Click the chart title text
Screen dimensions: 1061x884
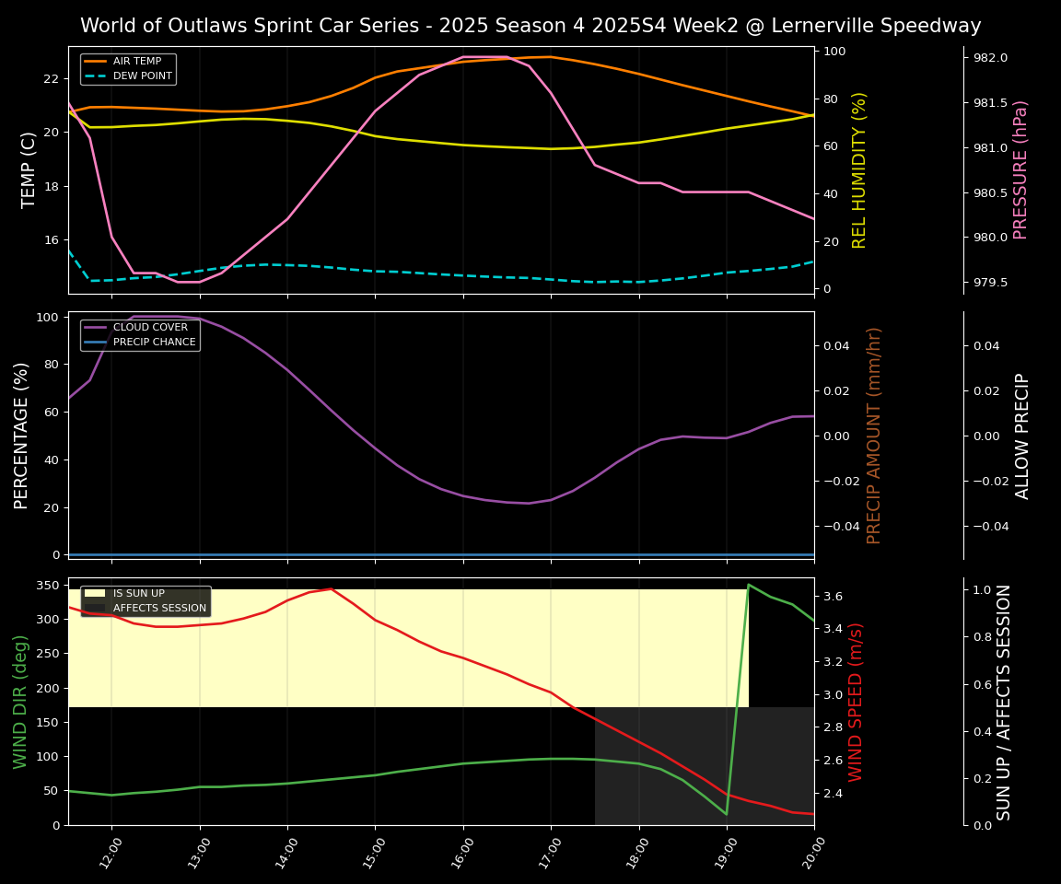(x=530, y=26)
